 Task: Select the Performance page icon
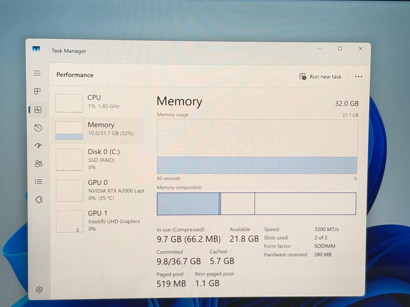[x=38, y=110]
